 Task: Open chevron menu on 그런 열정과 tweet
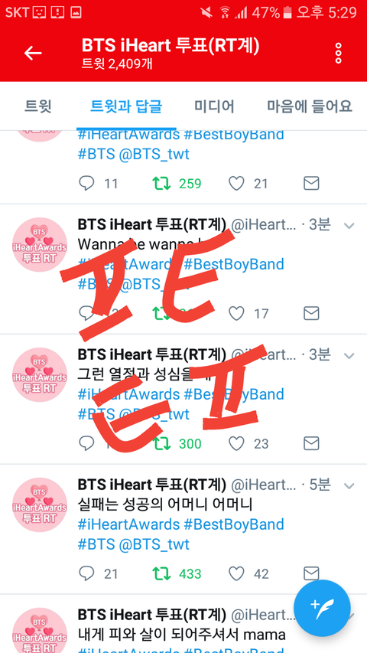pos(349,356)
